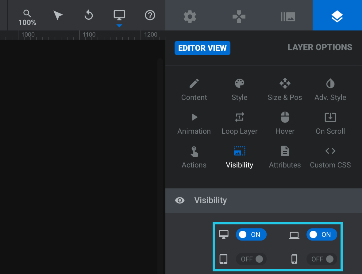This screenshot has height=274, width=362.
Task: Open the Style palette section
Action: coord(239,90)
